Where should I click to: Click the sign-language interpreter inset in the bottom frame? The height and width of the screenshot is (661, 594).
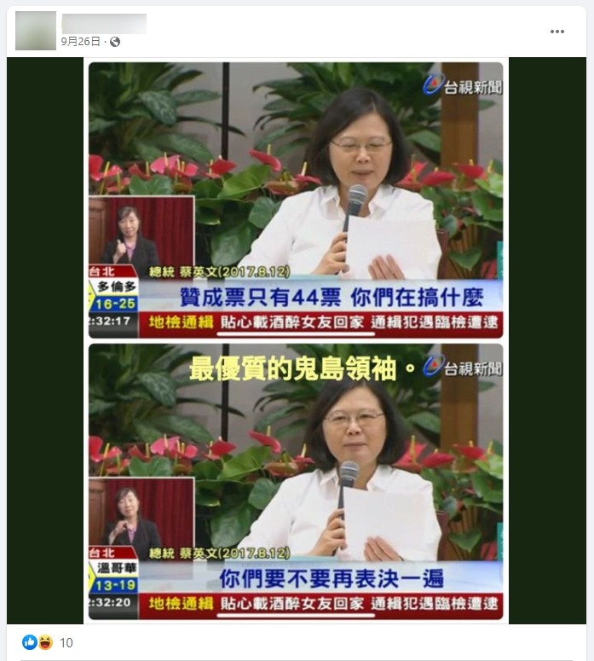coord(141,513)
